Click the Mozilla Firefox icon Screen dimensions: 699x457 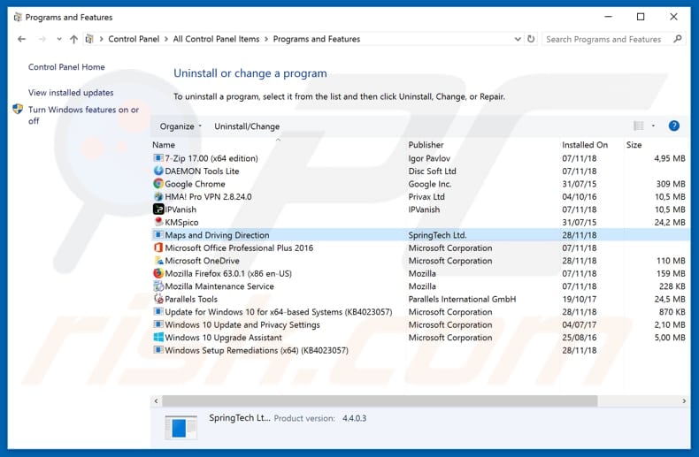[158, 273]
